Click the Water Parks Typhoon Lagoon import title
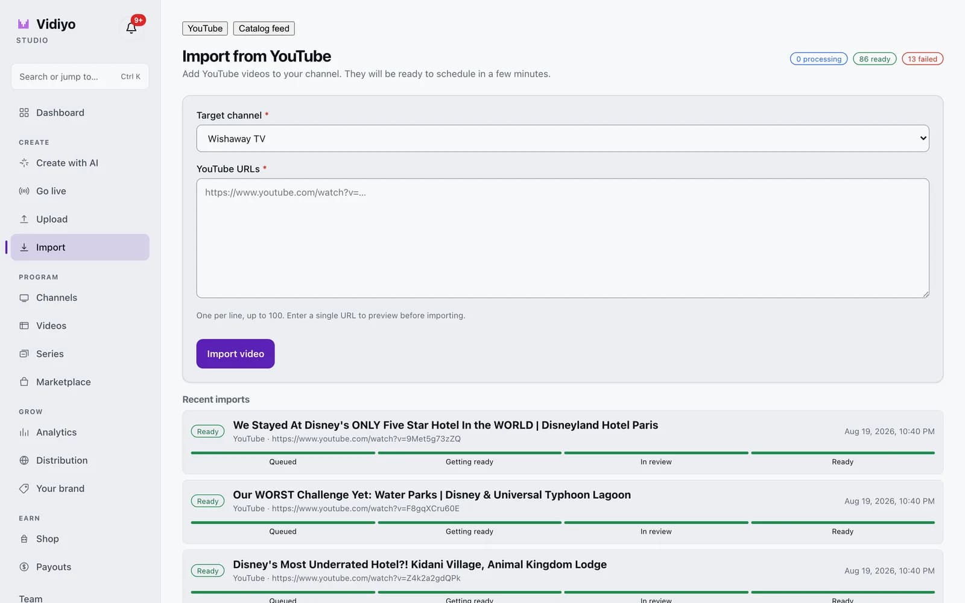This screenshot has height=603, width=965. [x=432, y=495]
